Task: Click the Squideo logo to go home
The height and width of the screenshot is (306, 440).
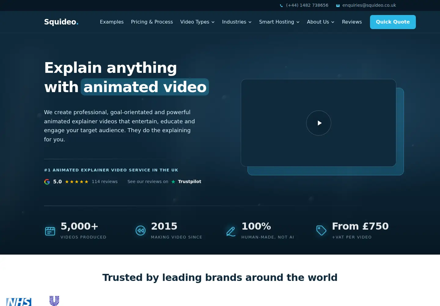Action: tap(61, 22)
